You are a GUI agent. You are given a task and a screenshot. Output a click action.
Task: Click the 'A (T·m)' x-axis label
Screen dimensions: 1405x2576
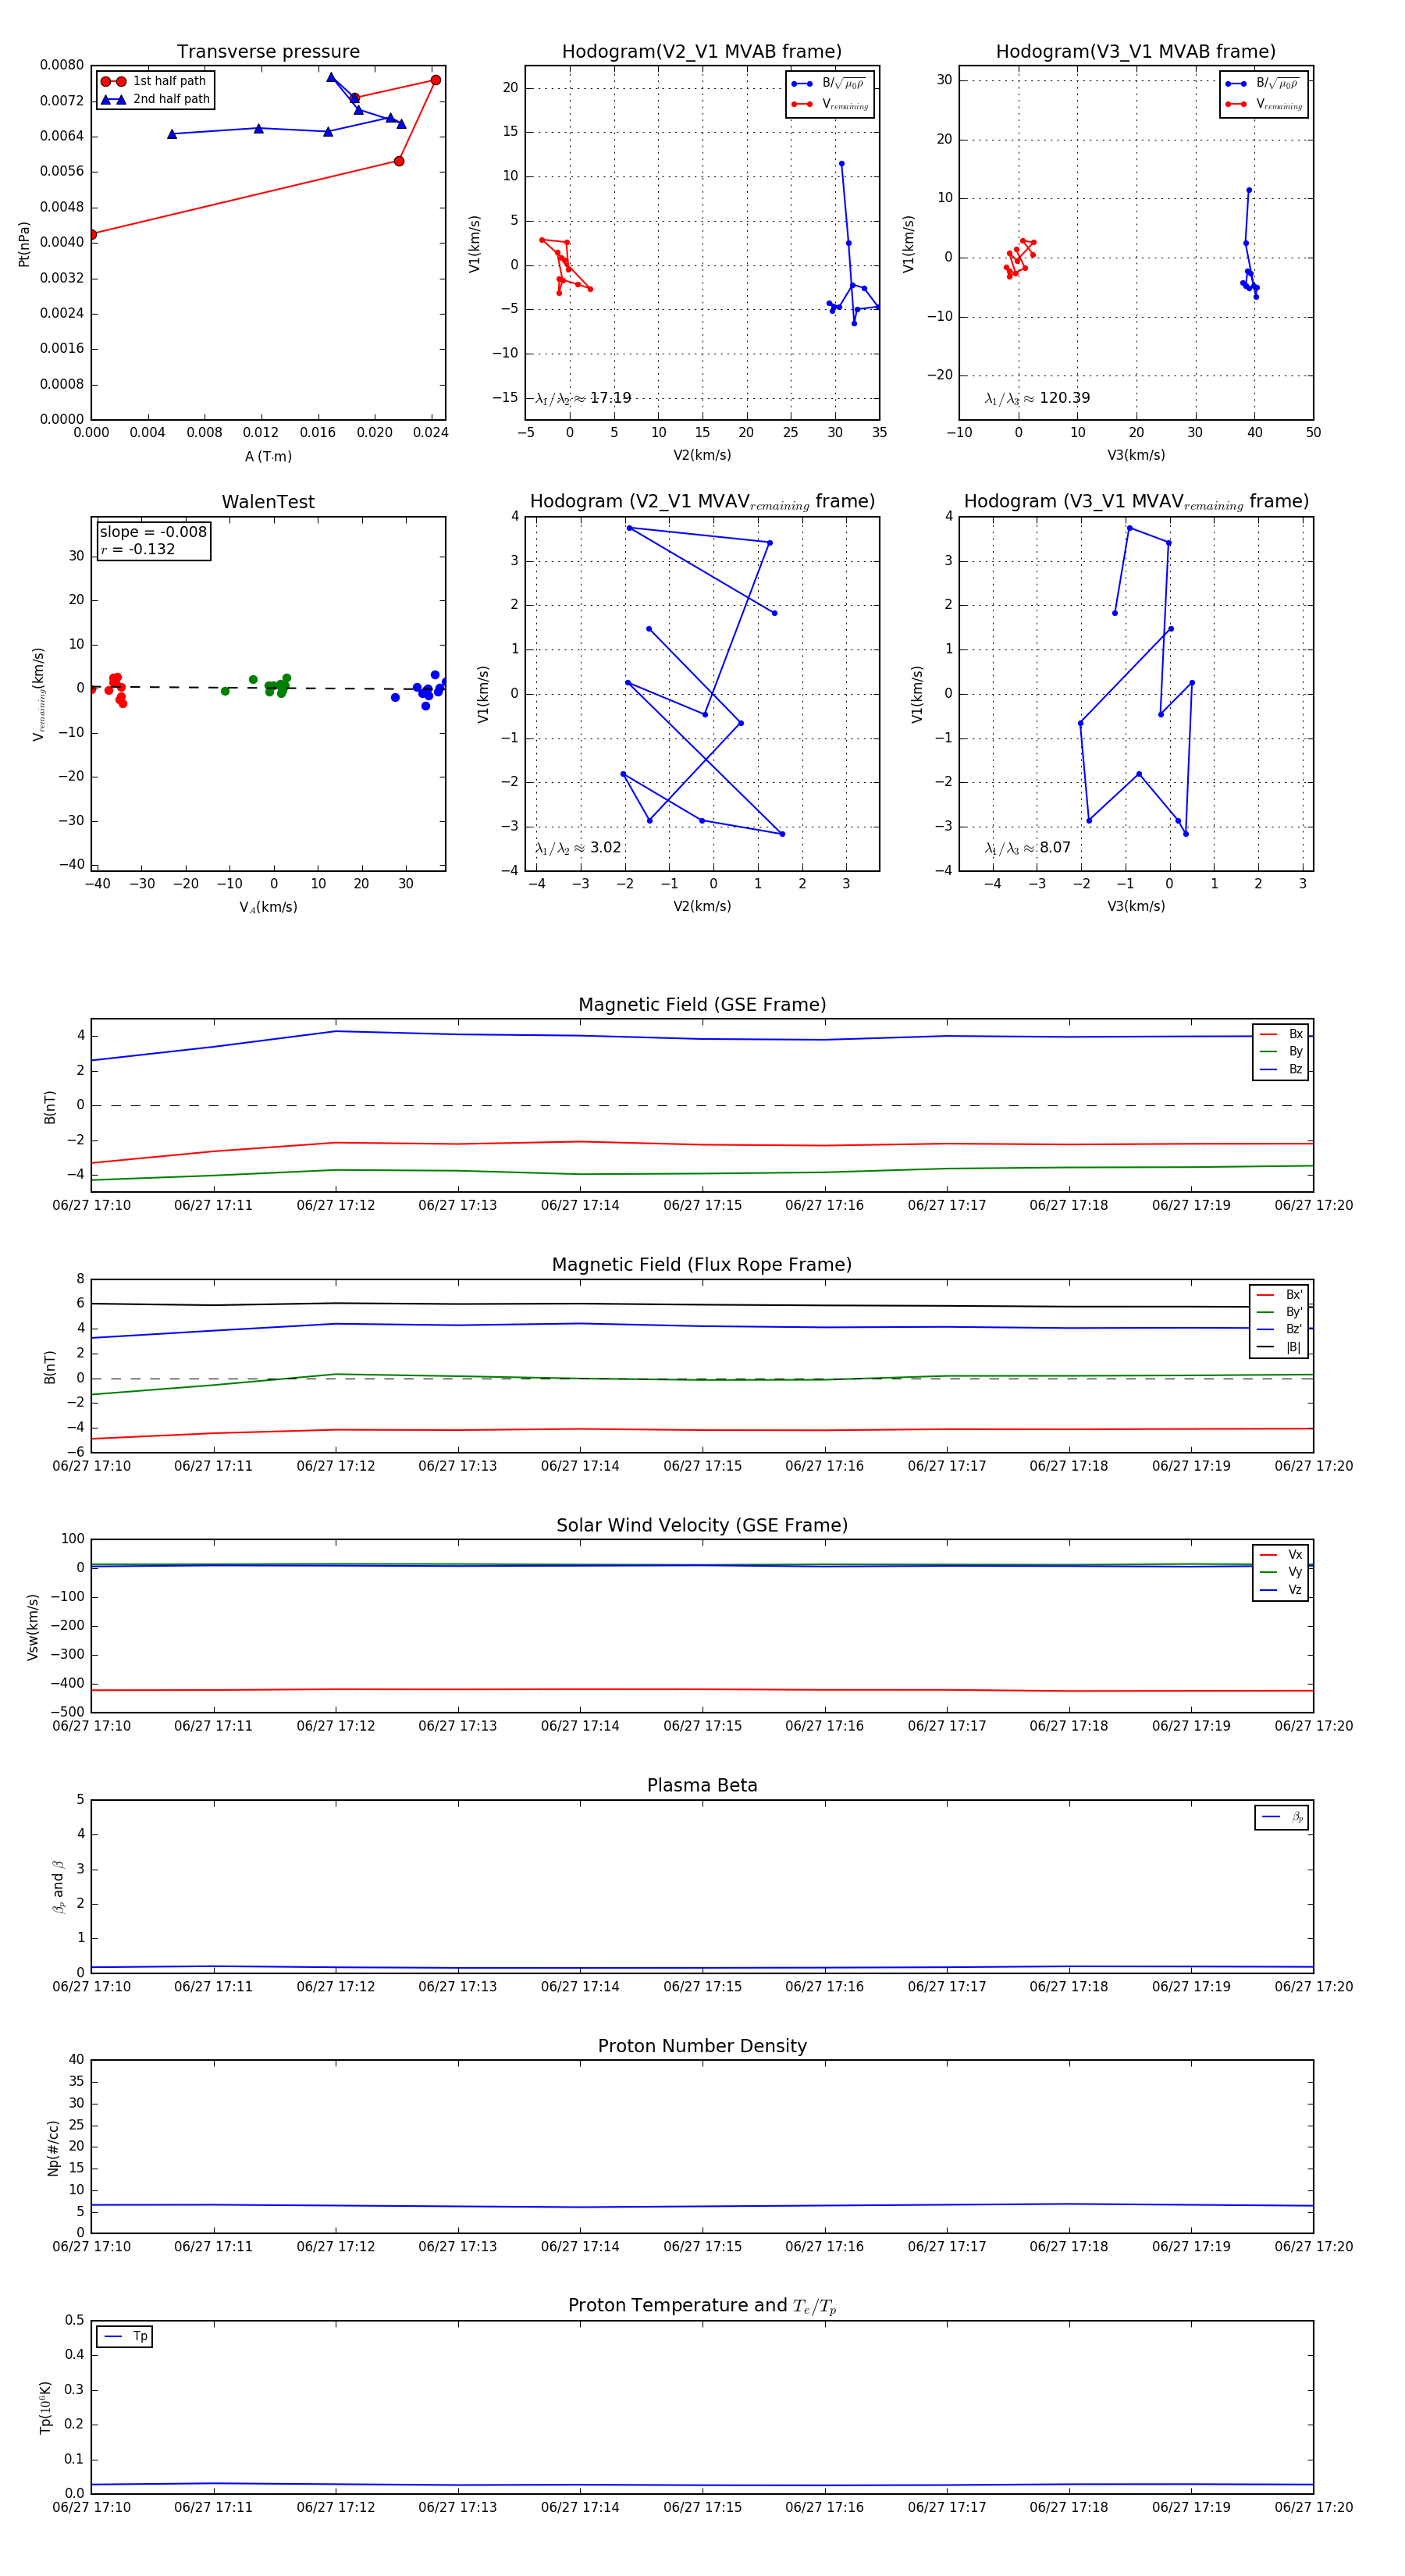tap(268, 456)
